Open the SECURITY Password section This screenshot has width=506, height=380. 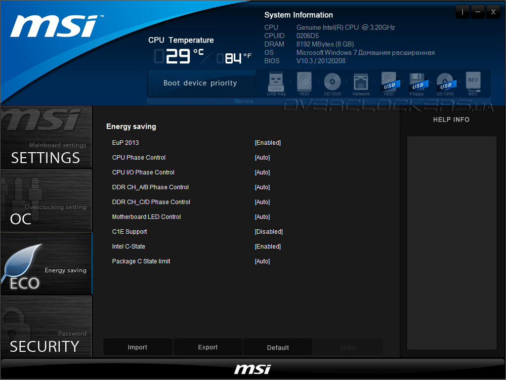point(46,326)
